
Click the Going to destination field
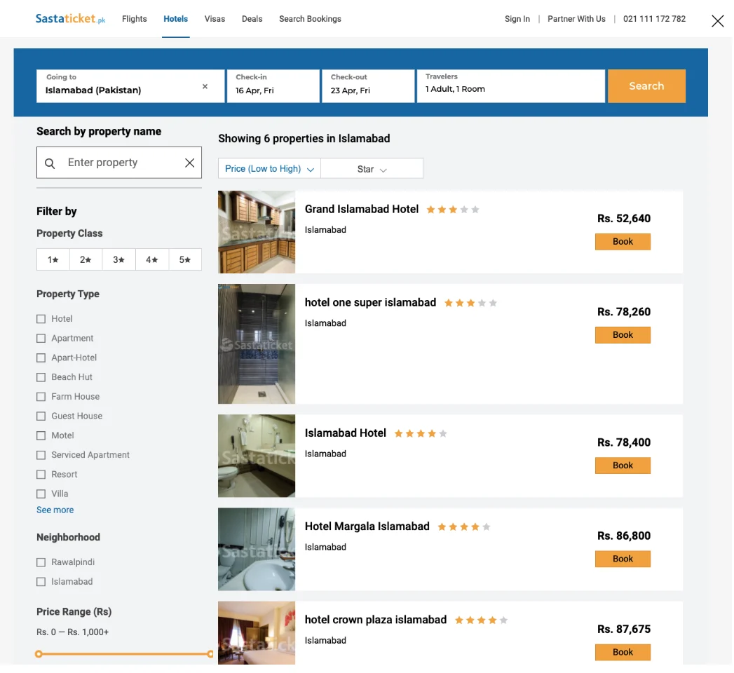pos(130,86)
